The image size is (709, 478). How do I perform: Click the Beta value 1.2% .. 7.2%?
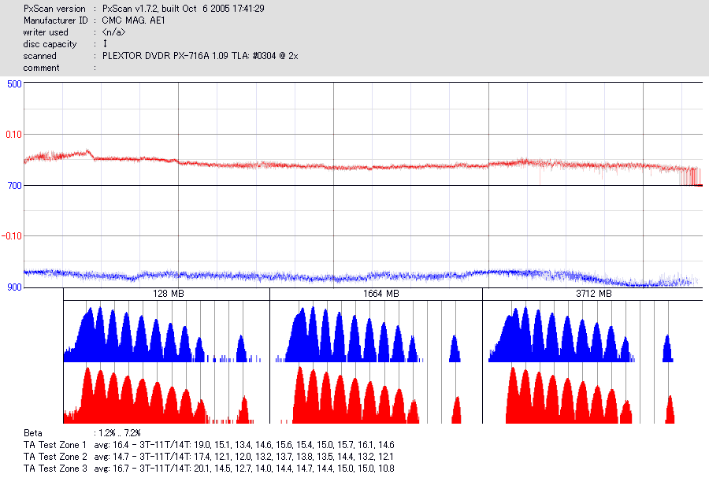(120, 433)
